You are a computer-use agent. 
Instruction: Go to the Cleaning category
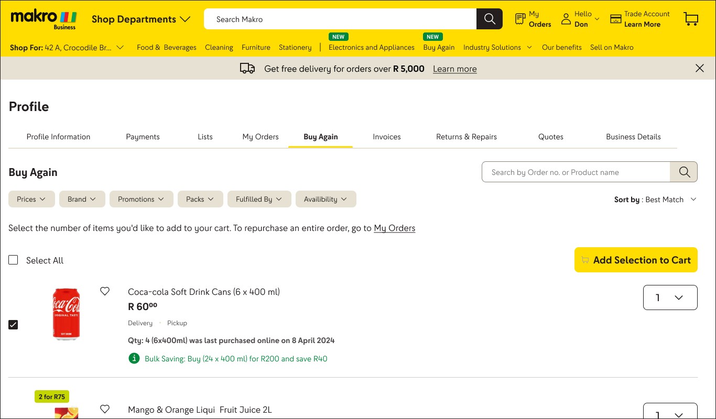click(219, 47)
